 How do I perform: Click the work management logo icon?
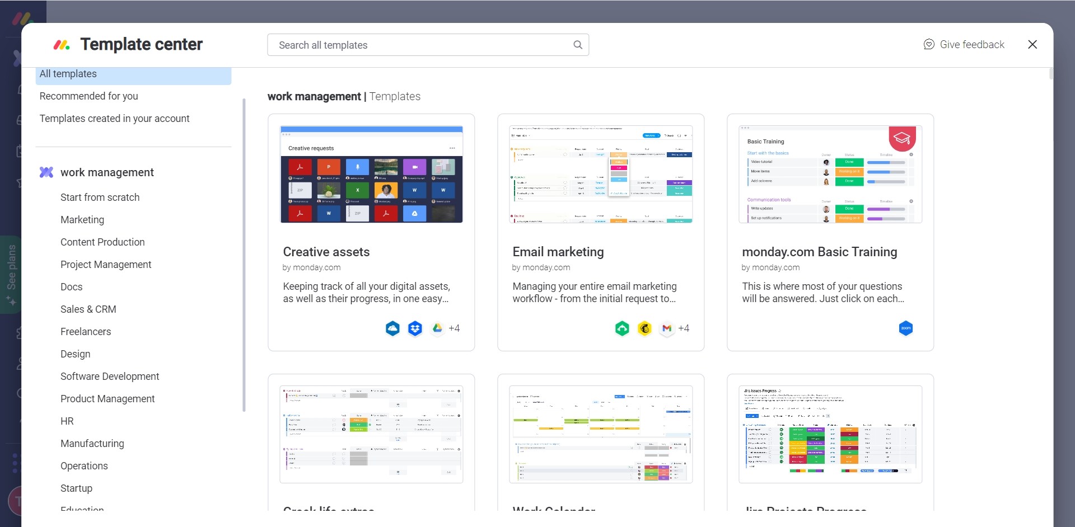[x=46, y=172]
